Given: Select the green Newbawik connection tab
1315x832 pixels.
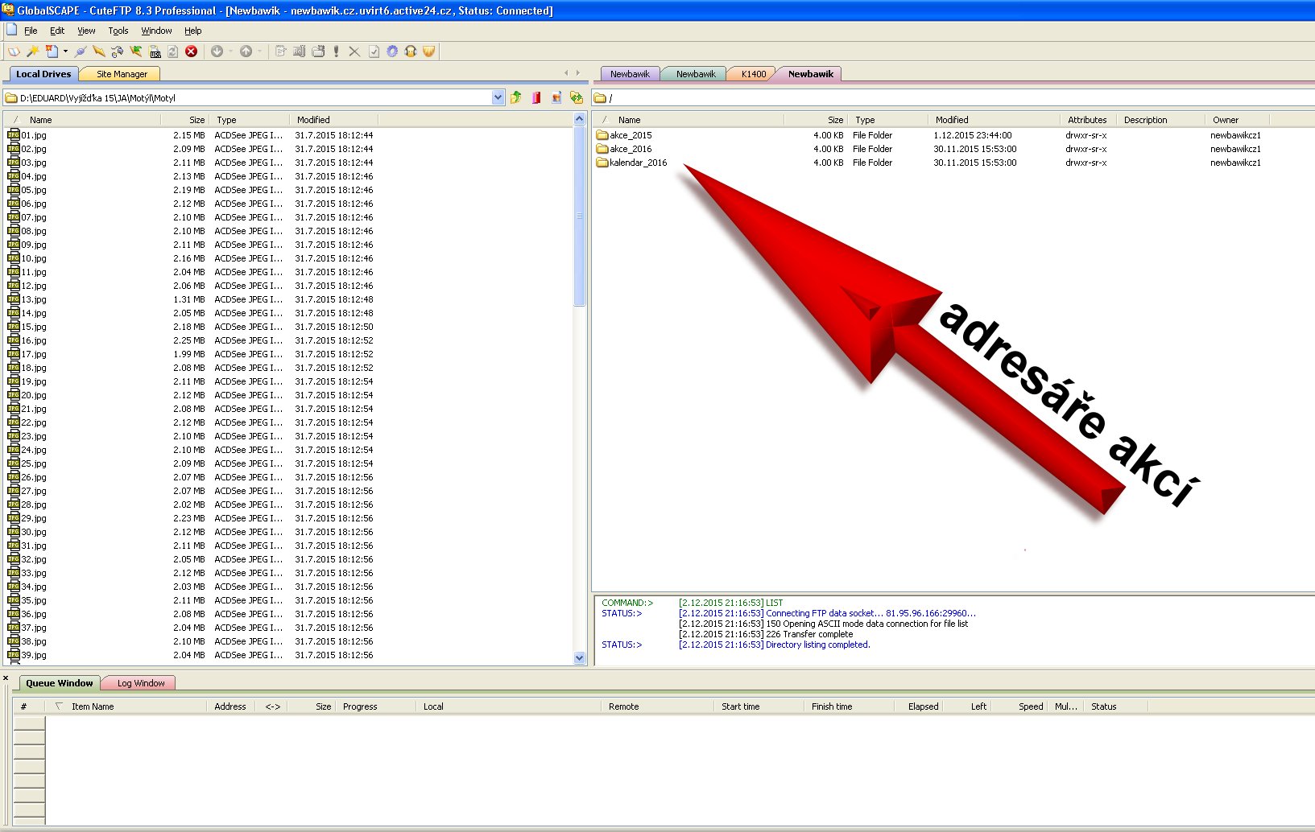Looking at the screenshot, I should click(x=696, y=74).
